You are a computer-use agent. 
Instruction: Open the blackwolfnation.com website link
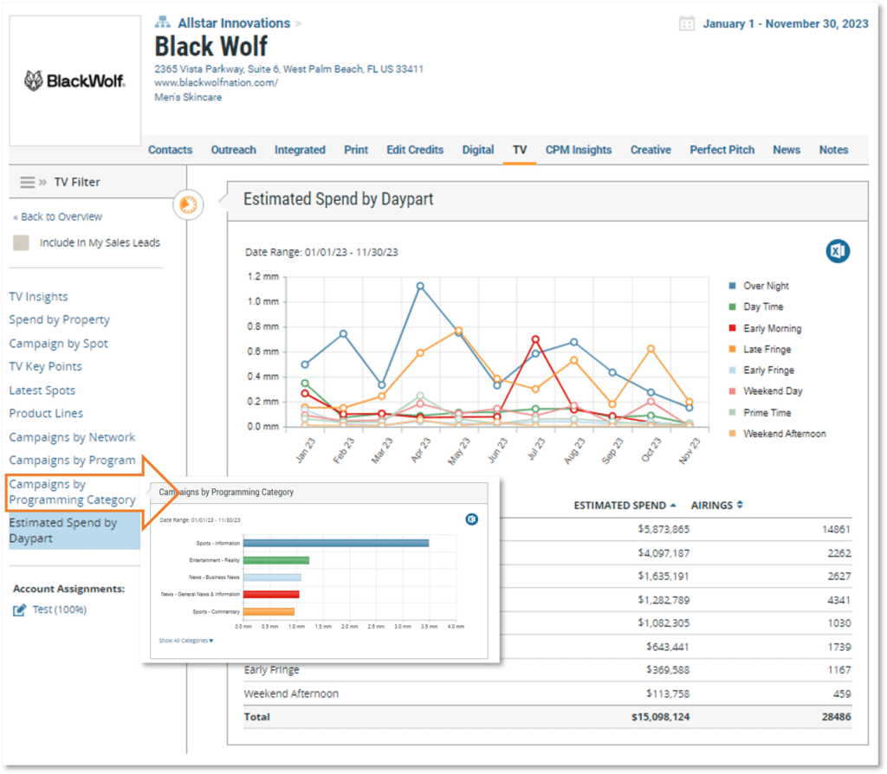pos(216,83)
